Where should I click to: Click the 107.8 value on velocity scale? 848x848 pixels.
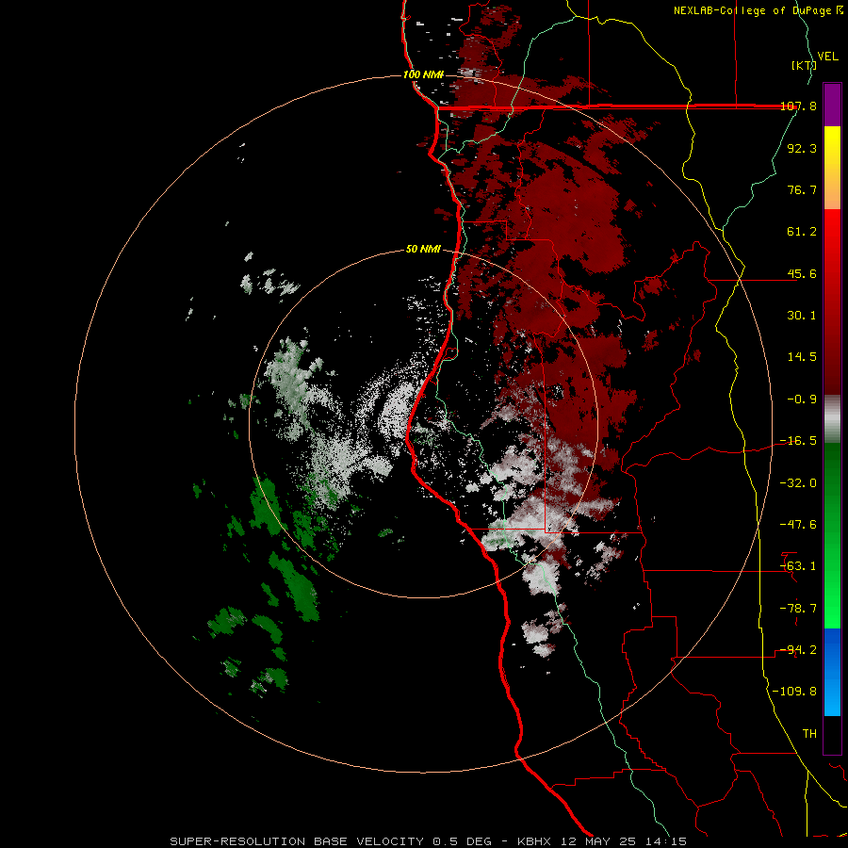pos(799,106)
